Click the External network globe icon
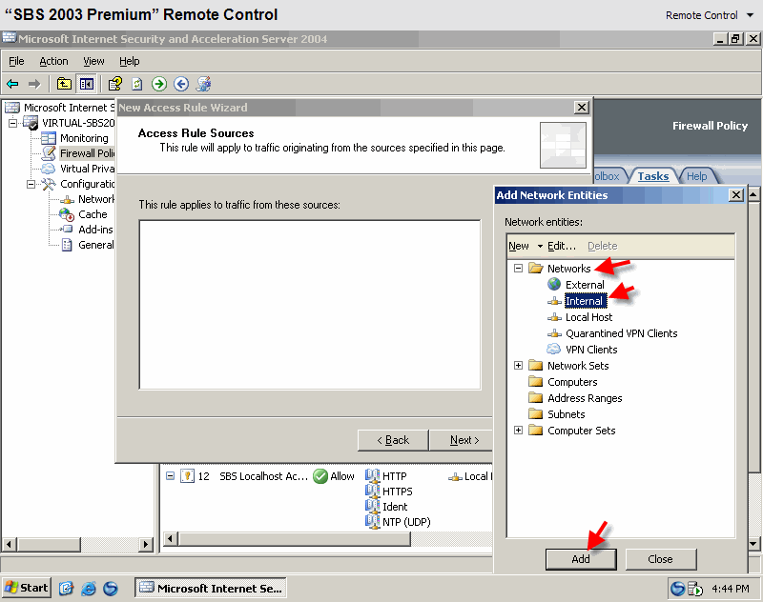This screenshot has height=602, width=763. tap(554, 284)
